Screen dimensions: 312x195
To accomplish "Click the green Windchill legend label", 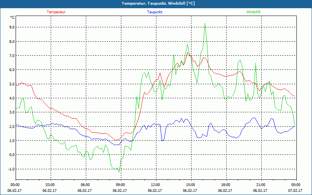I will coord(253,12).
